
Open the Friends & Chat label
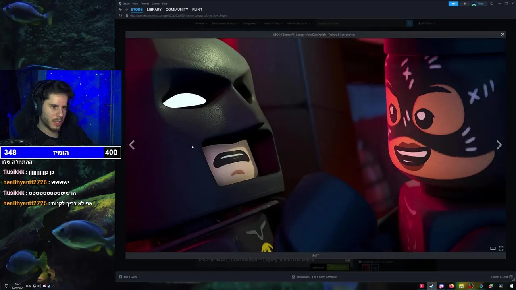(499, 277)
